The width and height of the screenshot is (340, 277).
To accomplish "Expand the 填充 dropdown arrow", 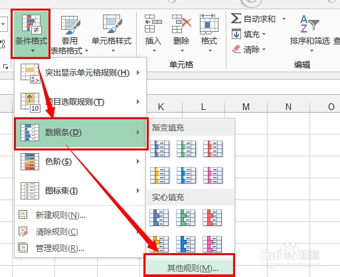I will tap(264, 34).
